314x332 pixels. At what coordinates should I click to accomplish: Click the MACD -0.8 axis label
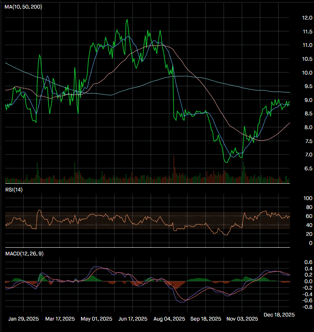click(307, 307)
